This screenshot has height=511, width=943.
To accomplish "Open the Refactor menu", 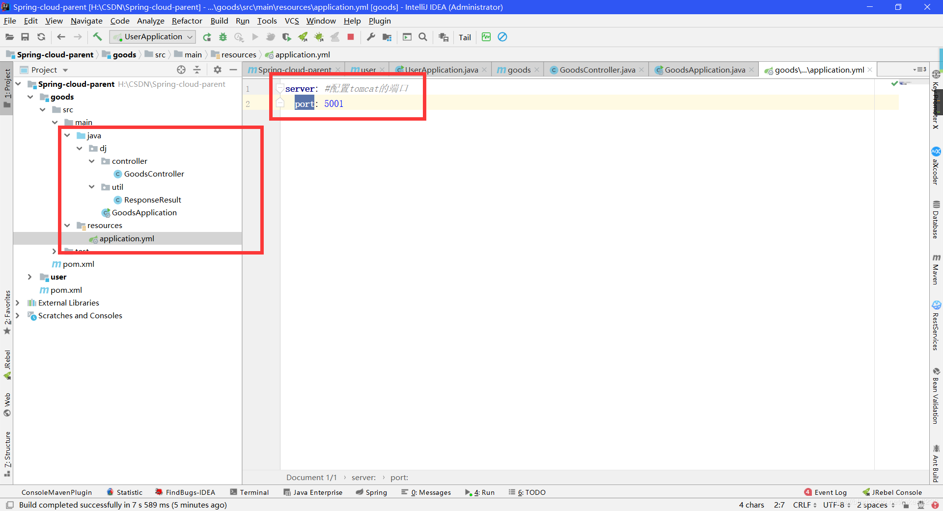I will click(x=187, y=21).
